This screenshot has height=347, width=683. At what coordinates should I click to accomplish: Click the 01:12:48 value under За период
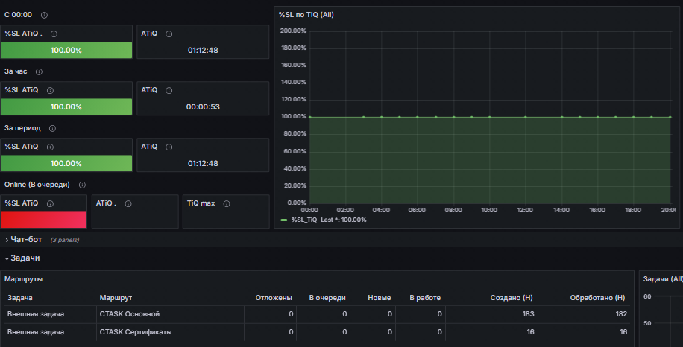pos(203,164)
